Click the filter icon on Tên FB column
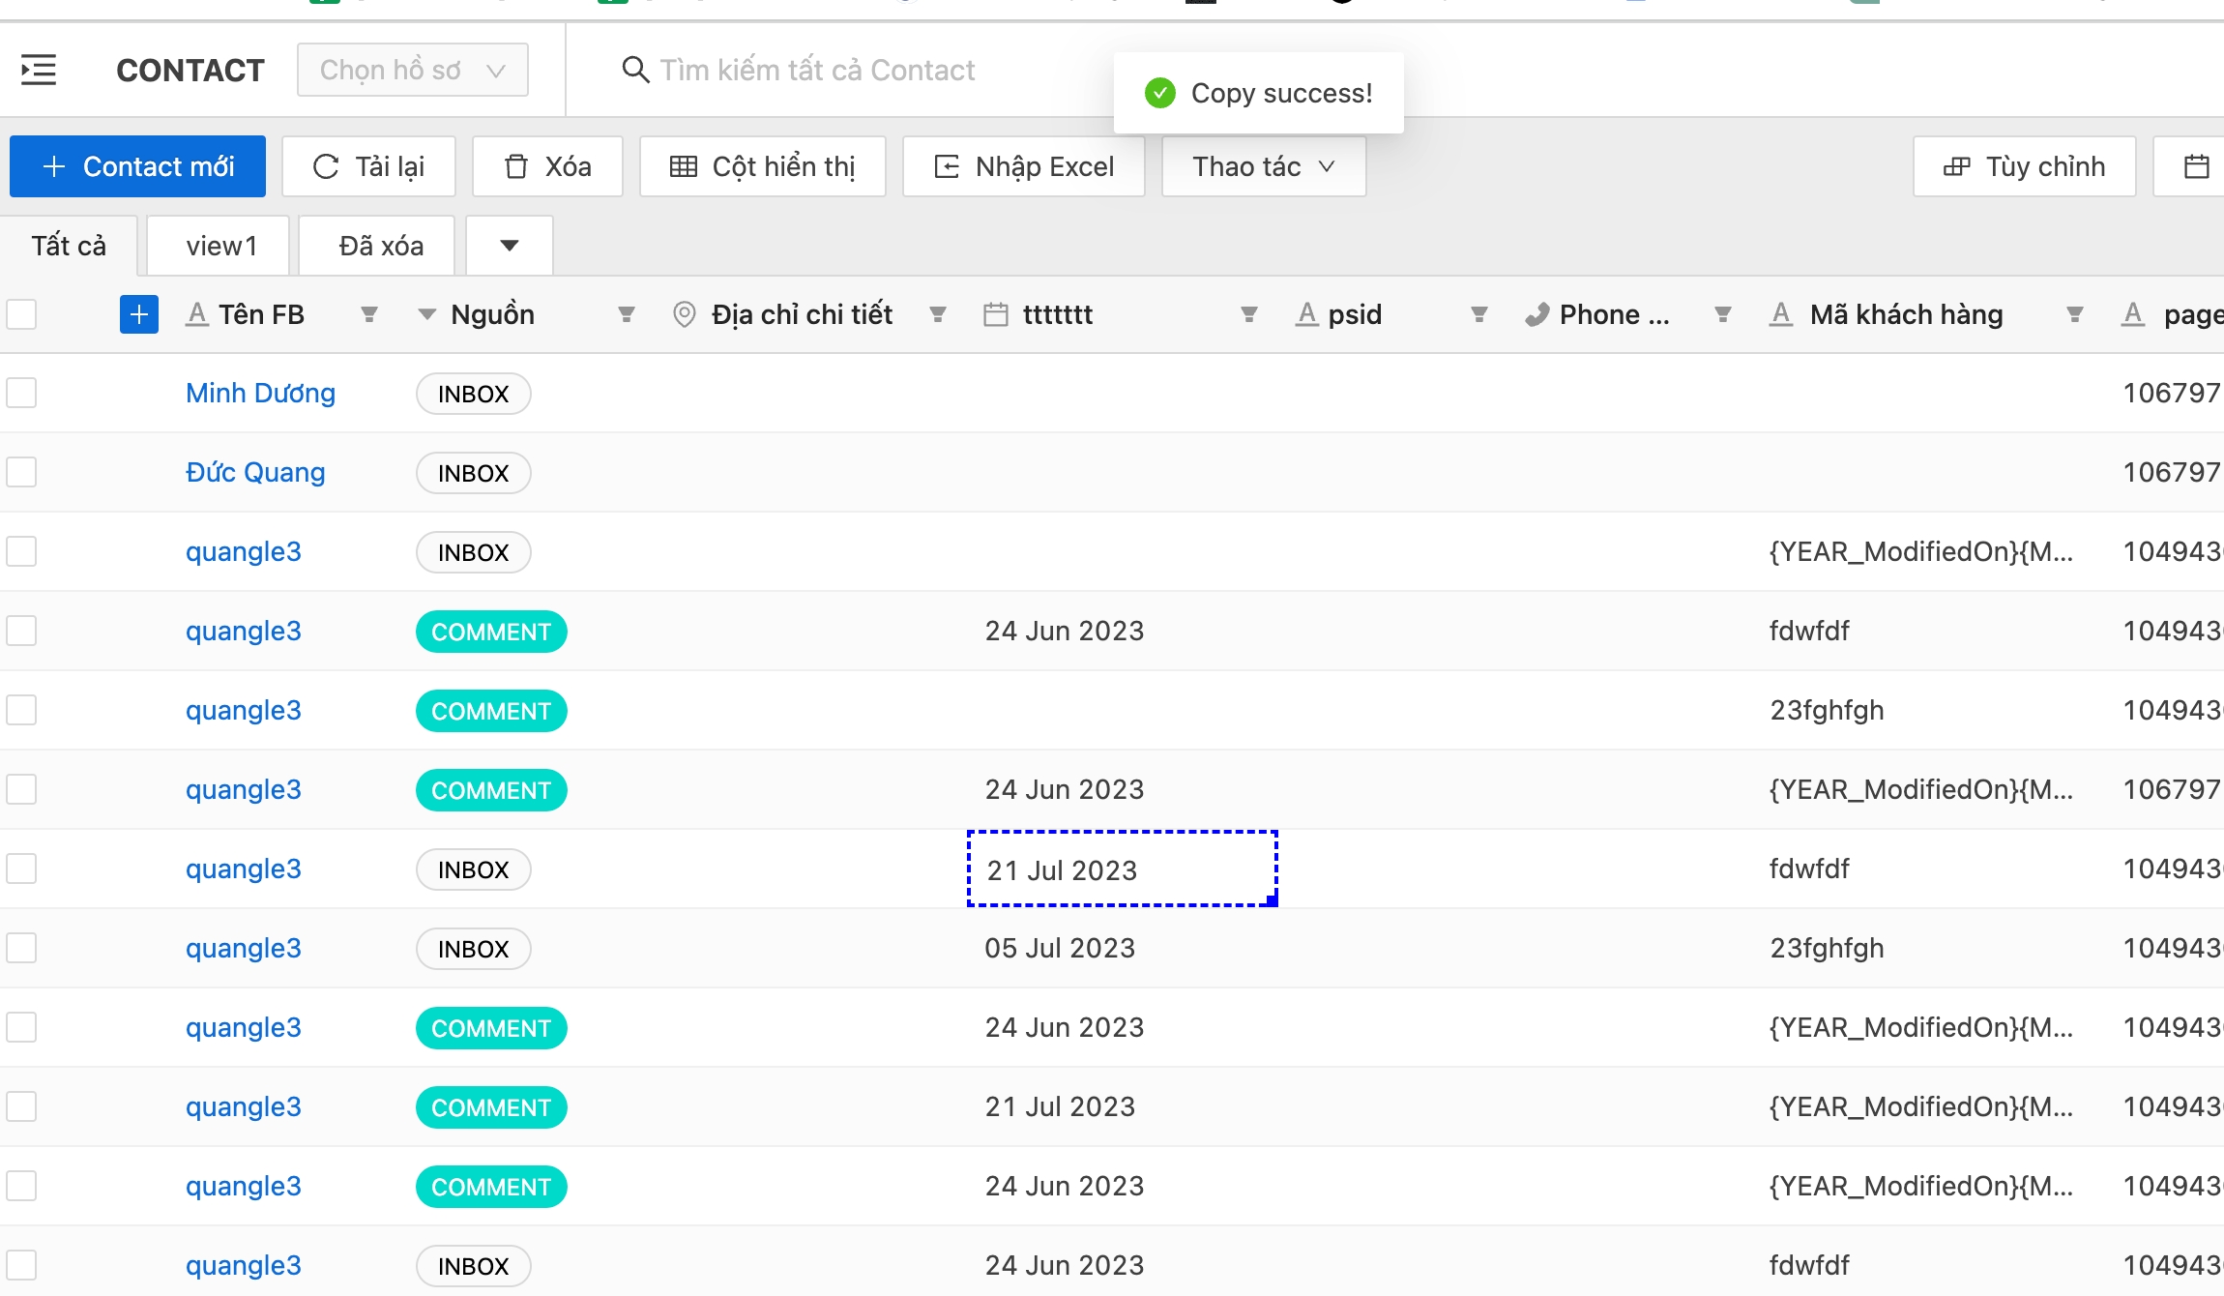This screenshot has height=1296, width=2224. [368, 314]
